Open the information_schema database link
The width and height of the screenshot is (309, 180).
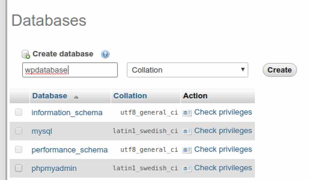(67, 113)
